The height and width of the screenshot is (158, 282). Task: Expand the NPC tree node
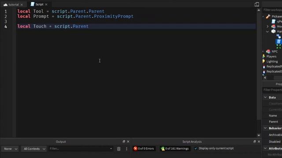coord(263,51)
